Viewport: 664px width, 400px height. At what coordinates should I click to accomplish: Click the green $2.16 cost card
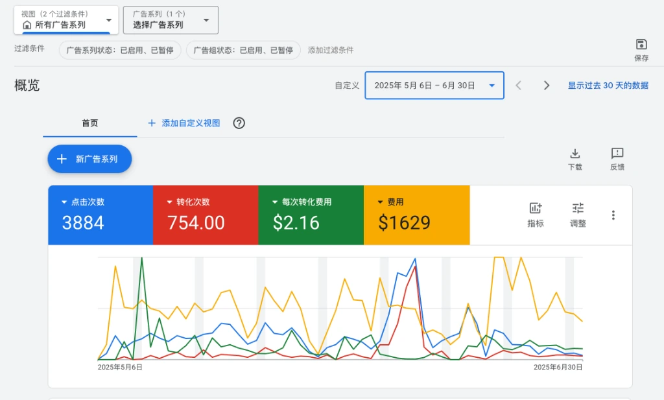point(311,215)
